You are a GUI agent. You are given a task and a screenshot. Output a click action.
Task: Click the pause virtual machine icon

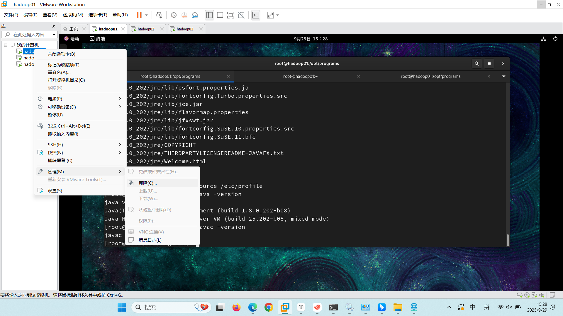[139, 15]
